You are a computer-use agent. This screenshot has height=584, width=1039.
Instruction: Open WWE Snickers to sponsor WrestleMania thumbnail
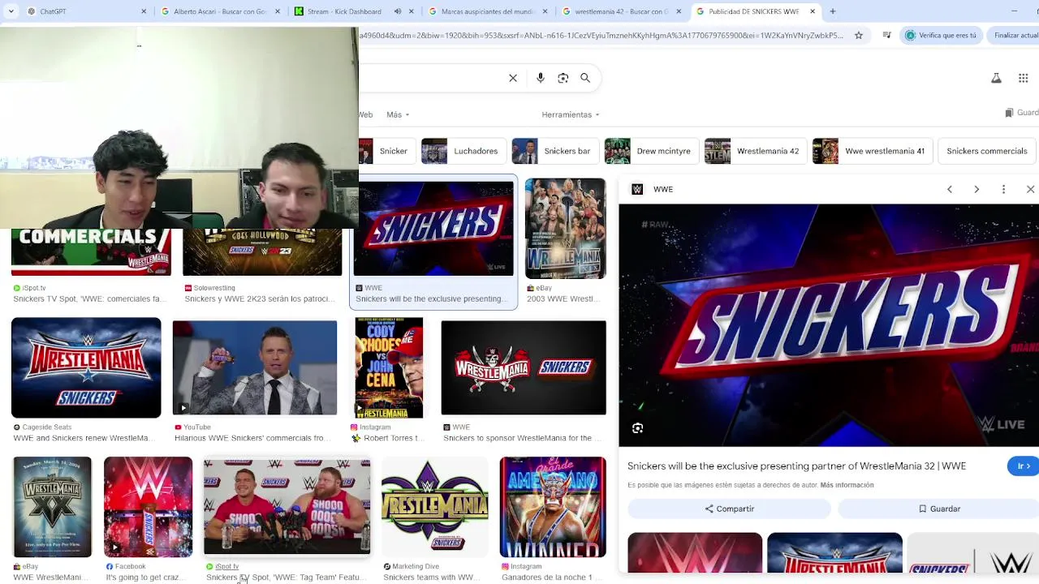524,367
